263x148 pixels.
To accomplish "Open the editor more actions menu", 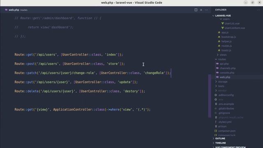I will pyautogui.click(x=206, y=10).
